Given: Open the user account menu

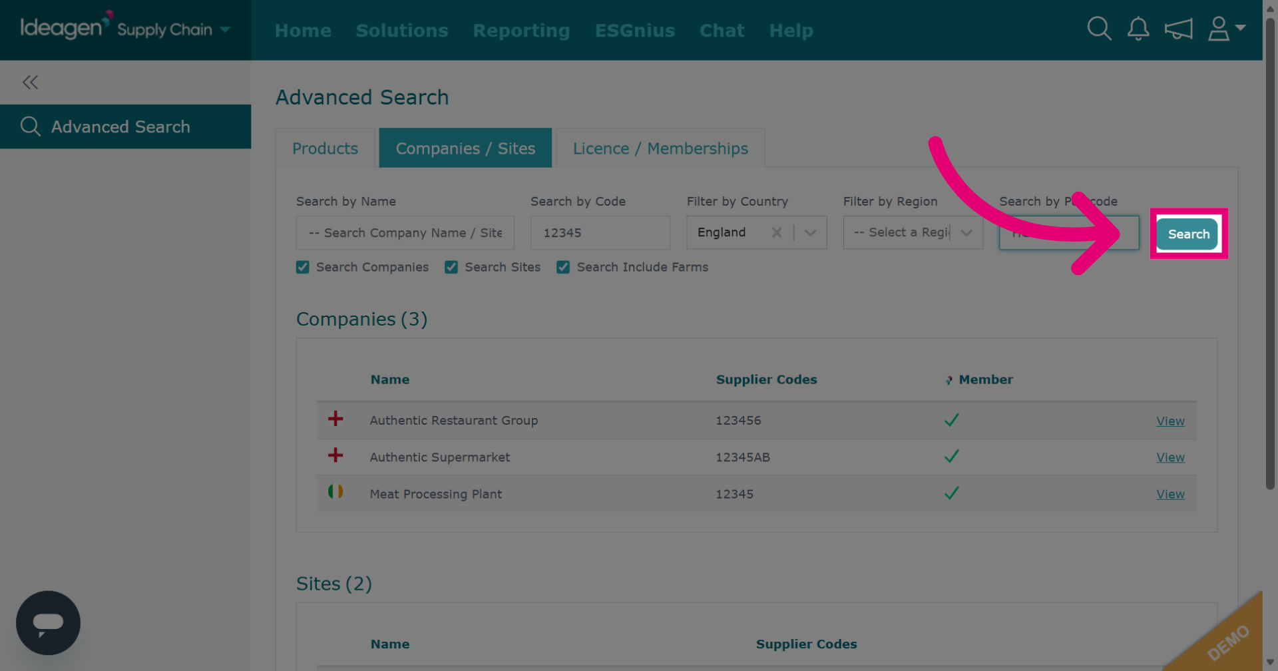Looking at the screenshot, I should [1226, 29].
